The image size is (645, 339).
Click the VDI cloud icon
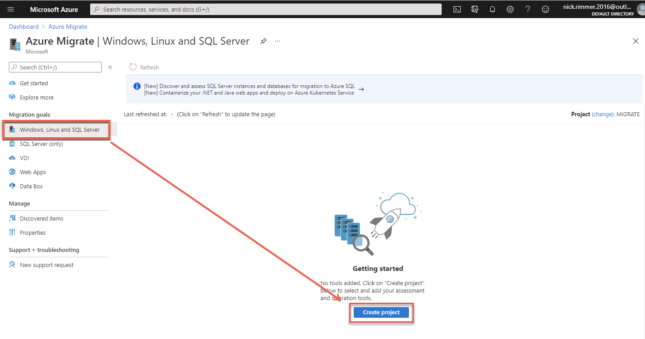12,158
